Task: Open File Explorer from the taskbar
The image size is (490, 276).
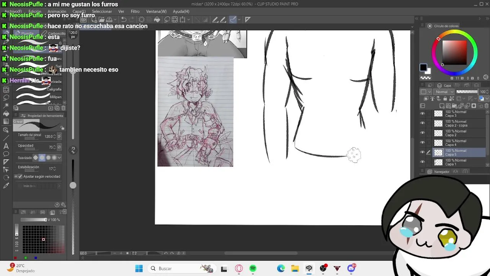Action: 295,268
